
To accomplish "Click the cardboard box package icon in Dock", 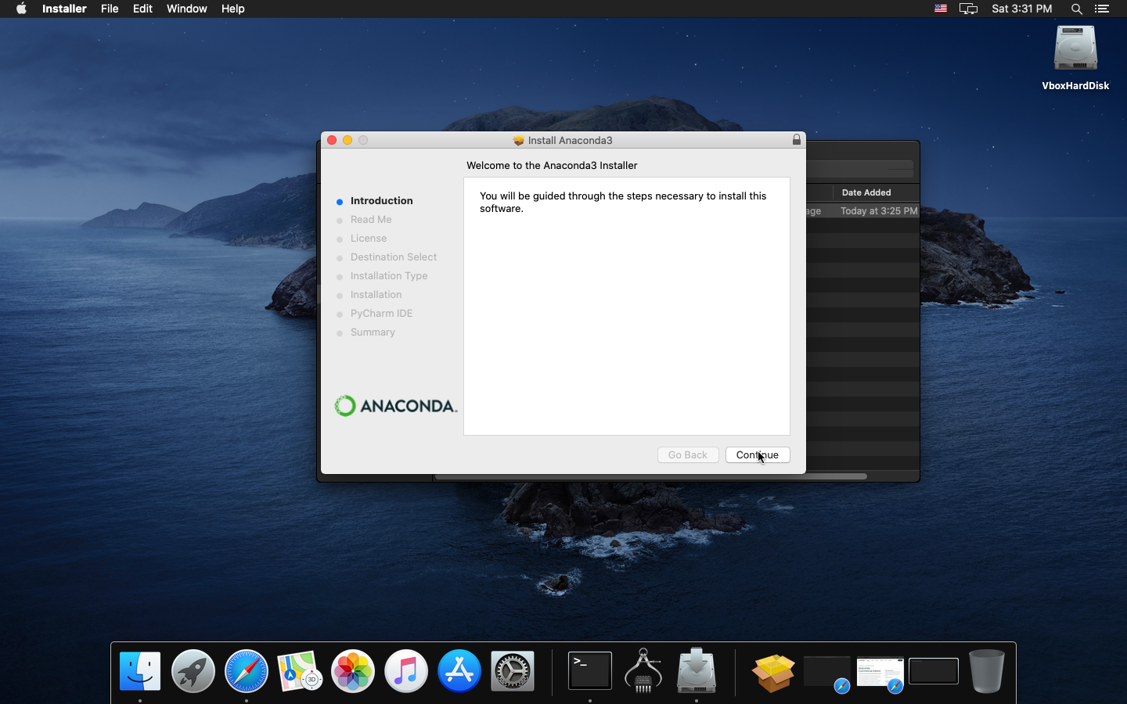I will (x=773, y=673).
